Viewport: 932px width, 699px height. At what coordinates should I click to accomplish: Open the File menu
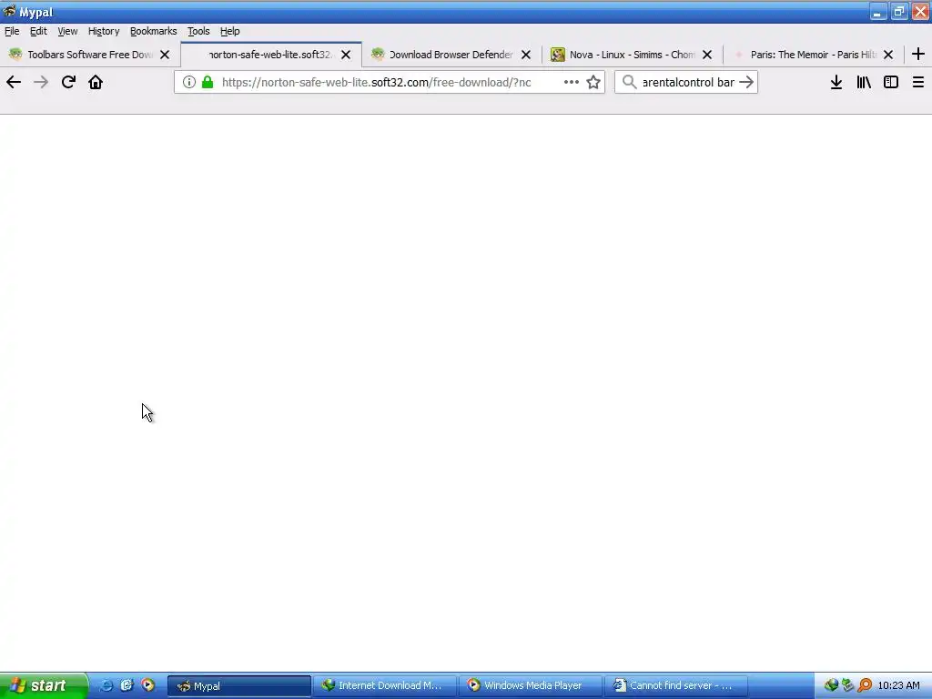pos(12,31)
